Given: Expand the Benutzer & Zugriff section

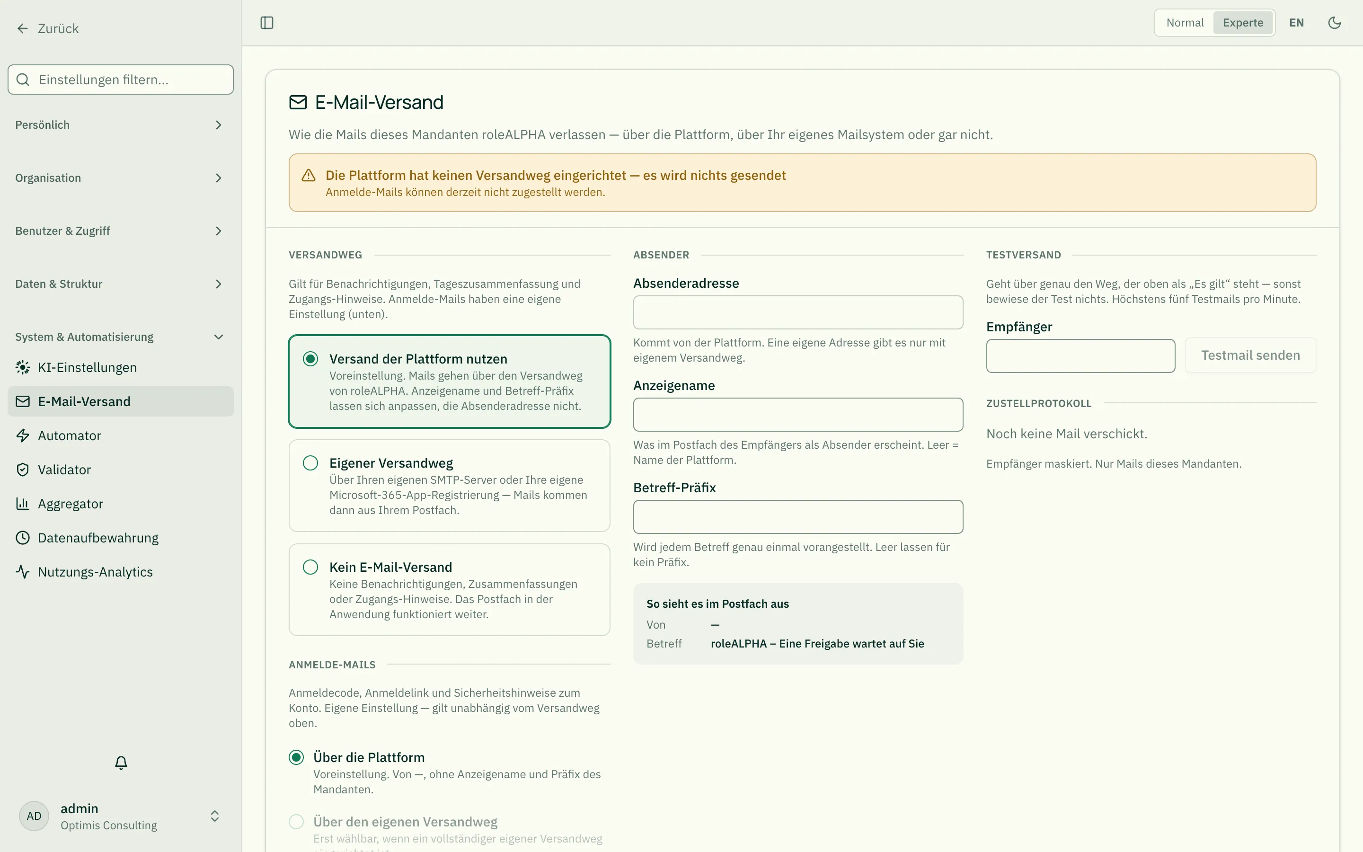Looking at the screenshot, I should point(121,231).
